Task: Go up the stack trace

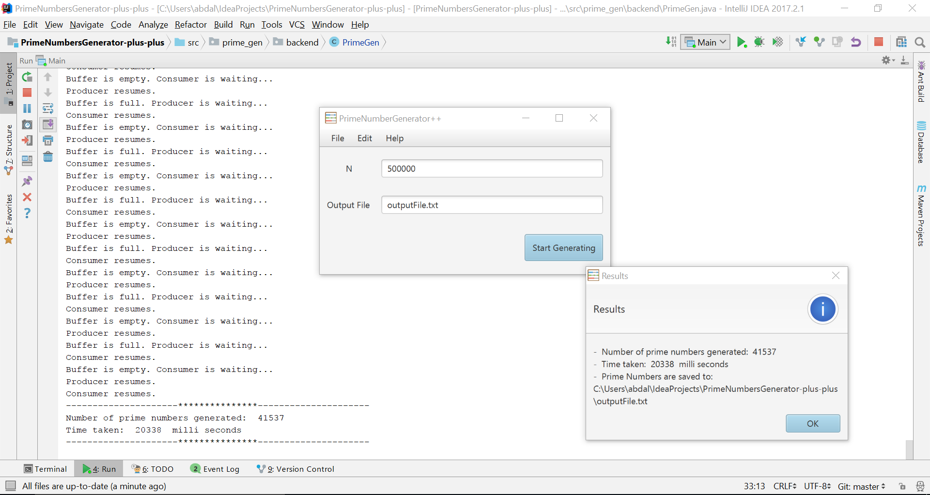Action: click(48, 77)
